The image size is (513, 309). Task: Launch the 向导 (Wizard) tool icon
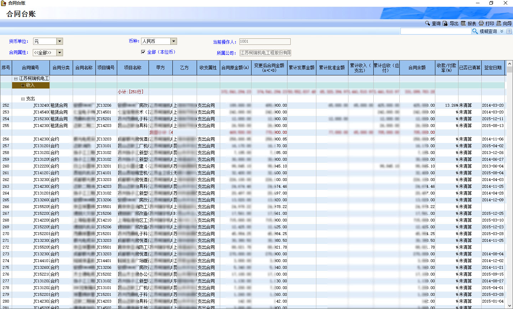point(499,23)
